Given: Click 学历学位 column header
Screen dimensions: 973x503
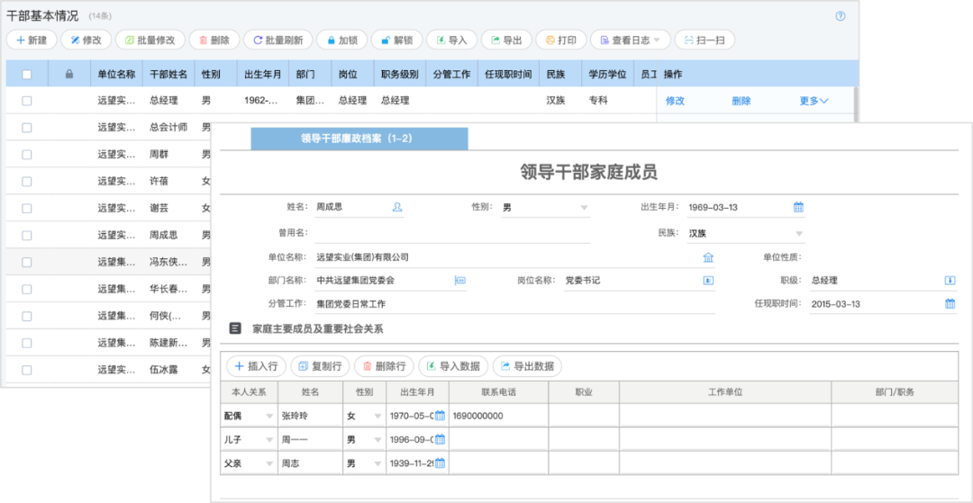Looking at the screenshot, I should click(x=607, y=75).
